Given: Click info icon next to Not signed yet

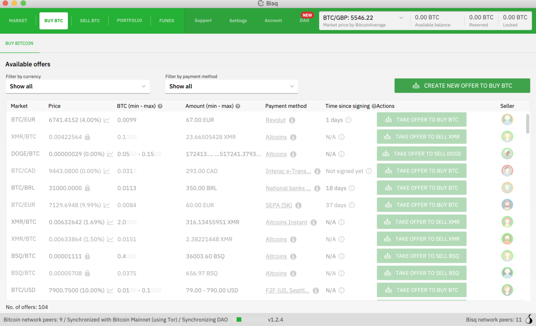Looking at the screenshot, I should 369,171.
